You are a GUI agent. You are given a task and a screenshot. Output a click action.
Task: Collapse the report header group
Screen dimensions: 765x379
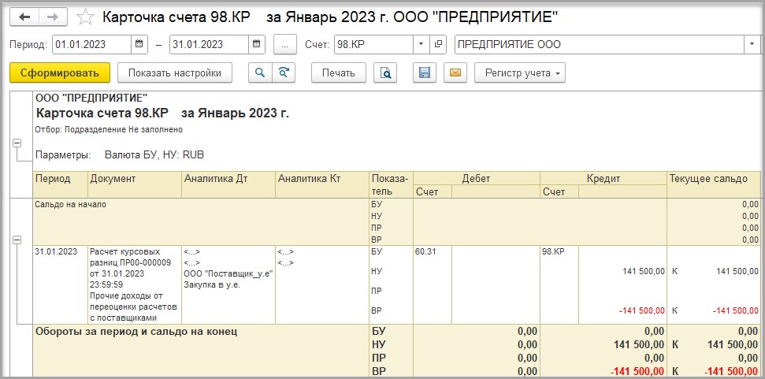point(17,143)
